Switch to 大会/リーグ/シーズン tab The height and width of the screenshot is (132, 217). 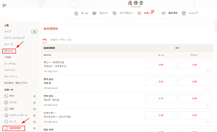tap(61, 40)
